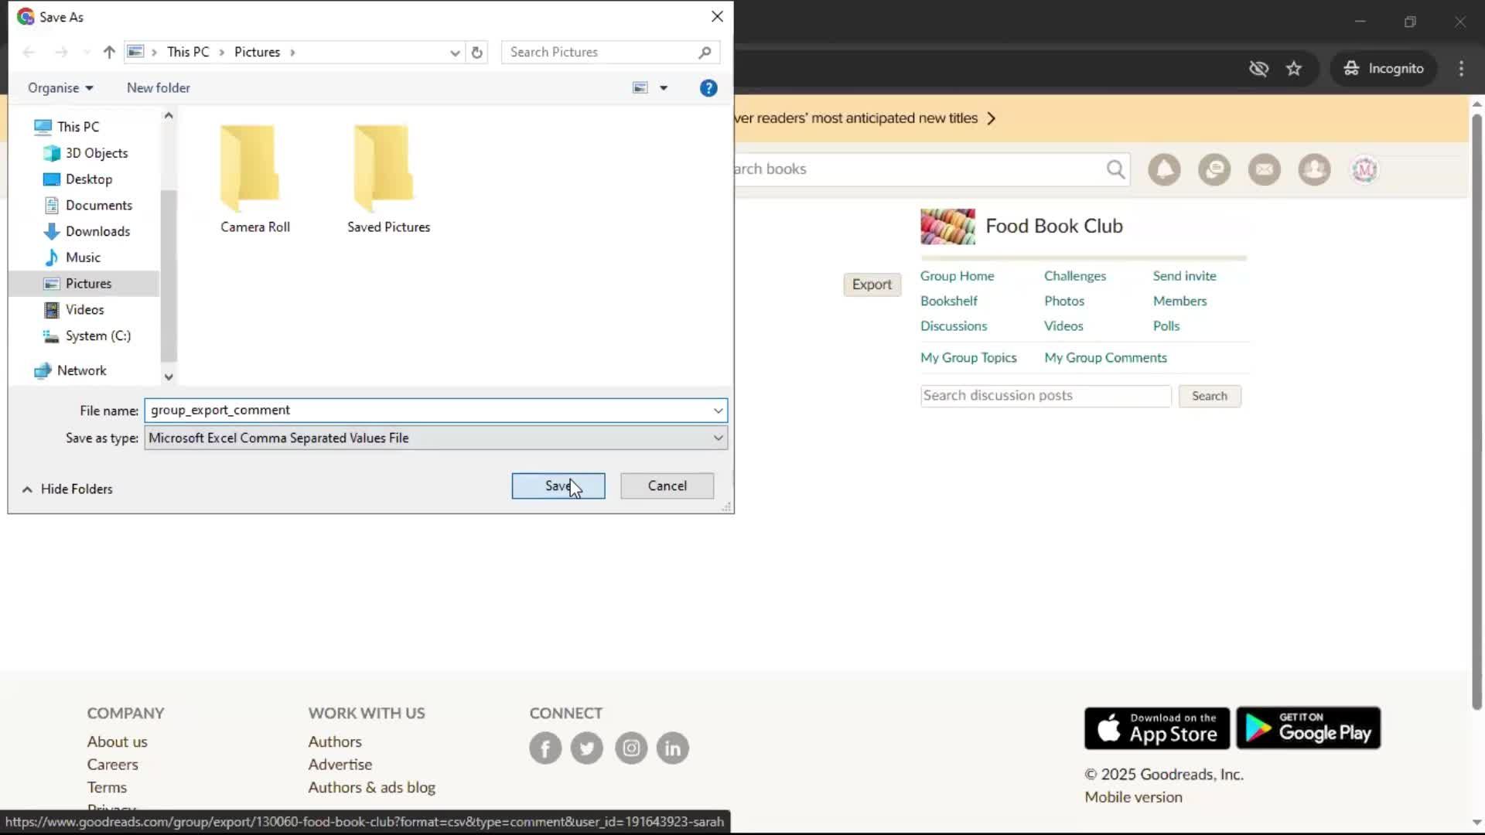Image resolution: width=1485 pixels, height=835 pixels.
Task: Click the chevron after Pictures in the path
Action: tap(292, 52)
